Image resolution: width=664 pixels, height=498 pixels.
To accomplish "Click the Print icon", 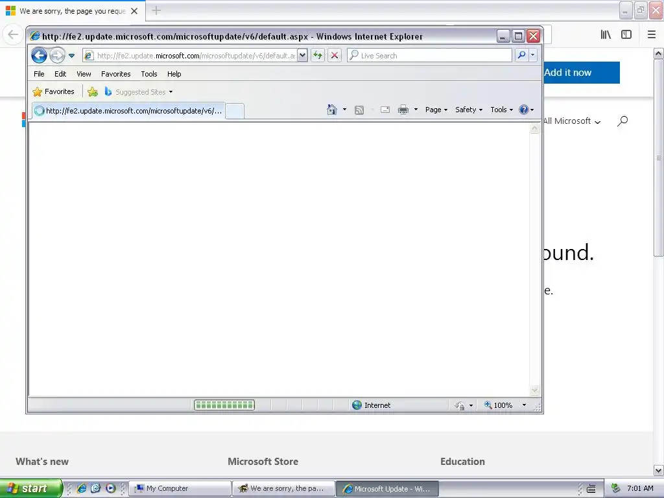I will coord(403,110).
